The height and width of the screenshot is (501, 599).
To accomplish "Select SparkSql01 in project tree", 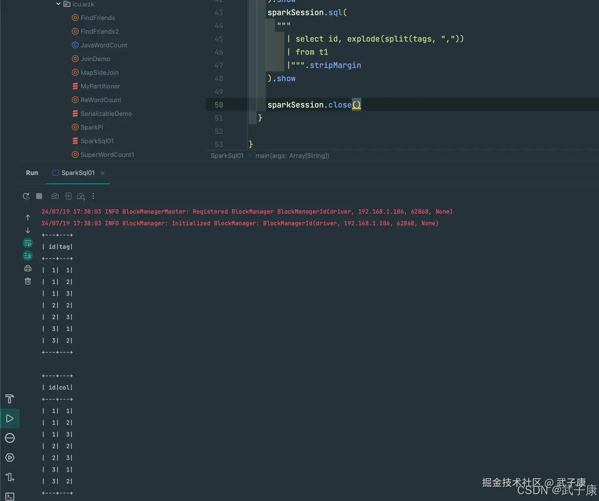I will pos(97,141).
